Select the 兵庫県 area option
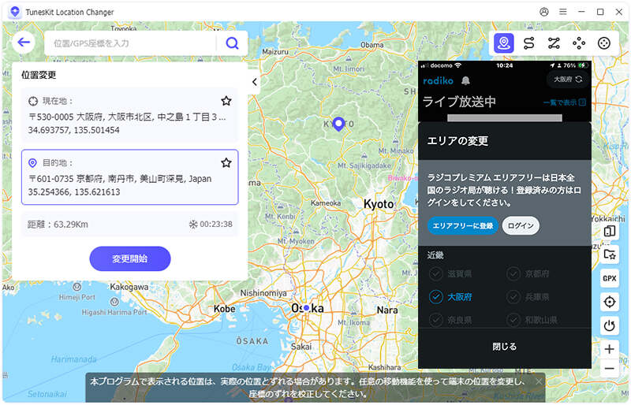Viewport: 631px width, 405px height. point(528,297)
